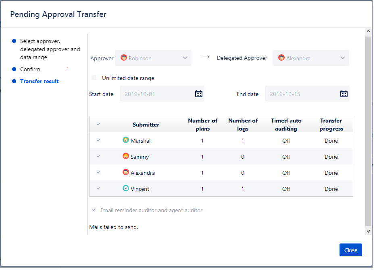Click Alexandra's avatar in submitter table
Image resolution: width=375 pixels, height=270 pixels.
pyautogui.click(x=126, y=172)
